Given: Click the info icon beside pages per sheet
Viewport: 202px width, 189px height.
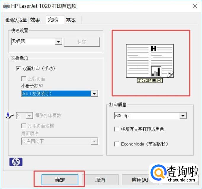Looking at the screenshot, I should pos(10,115).
